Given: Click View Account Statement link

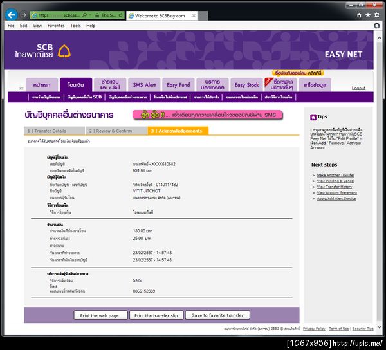Looking at the screenshot, I should (337, 193).
